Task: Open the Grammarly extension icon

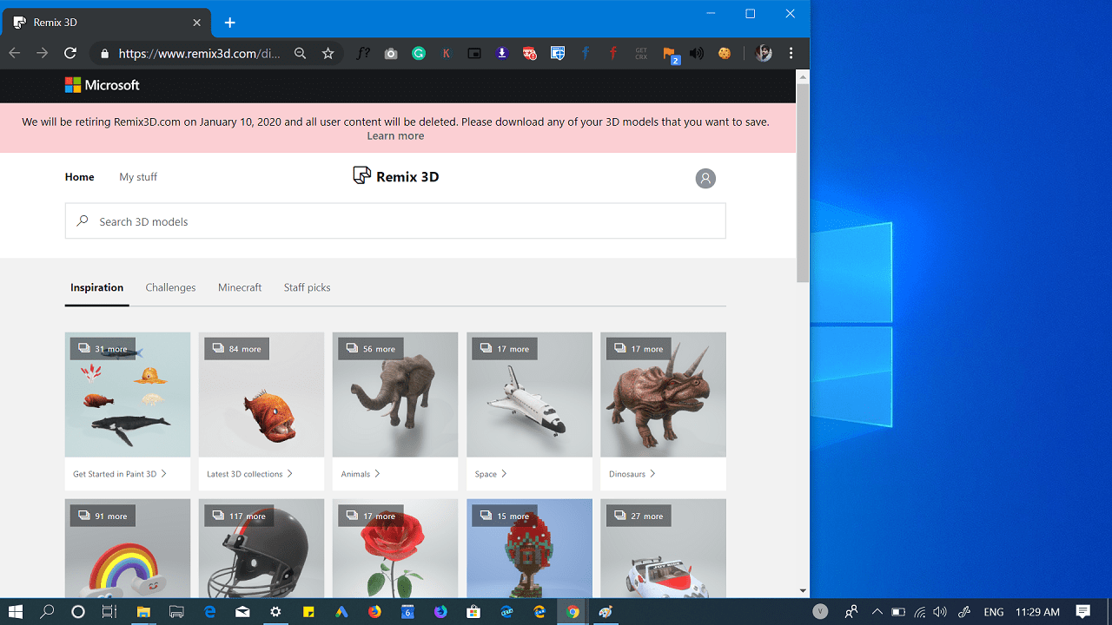Action: [x=419, y=53]
